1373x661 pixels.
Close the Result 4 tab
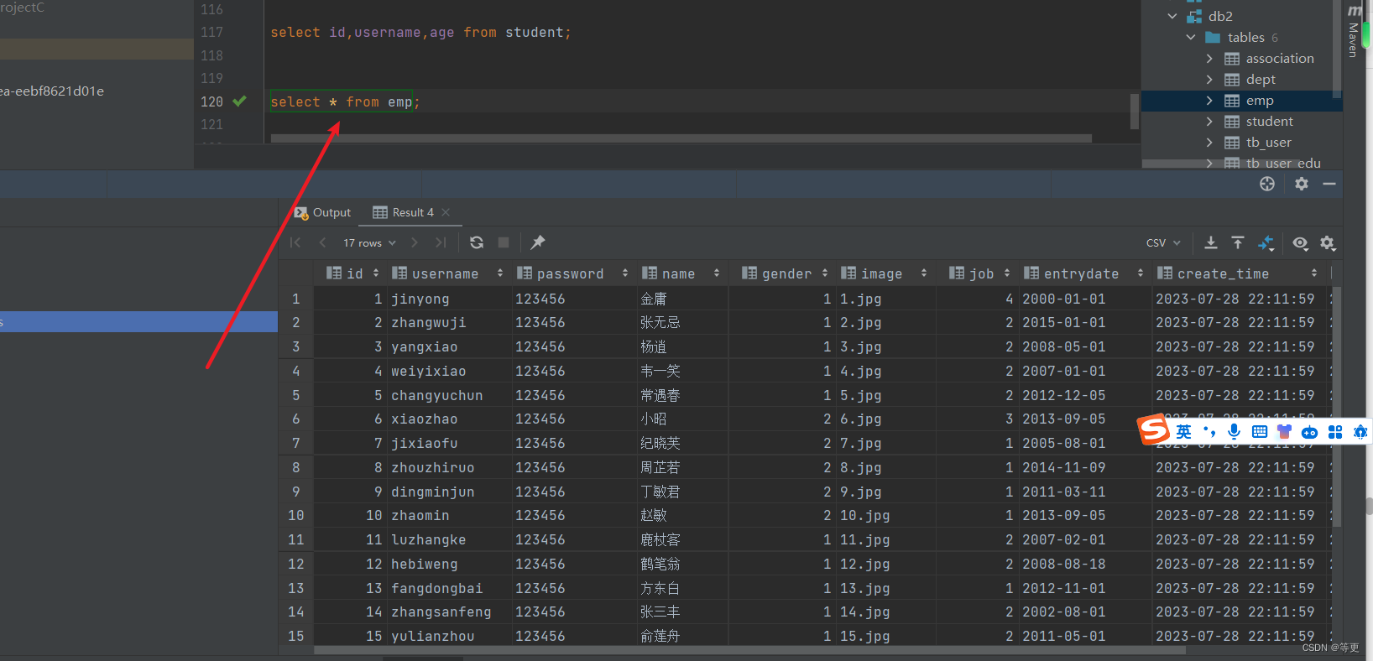coord(446,212)
